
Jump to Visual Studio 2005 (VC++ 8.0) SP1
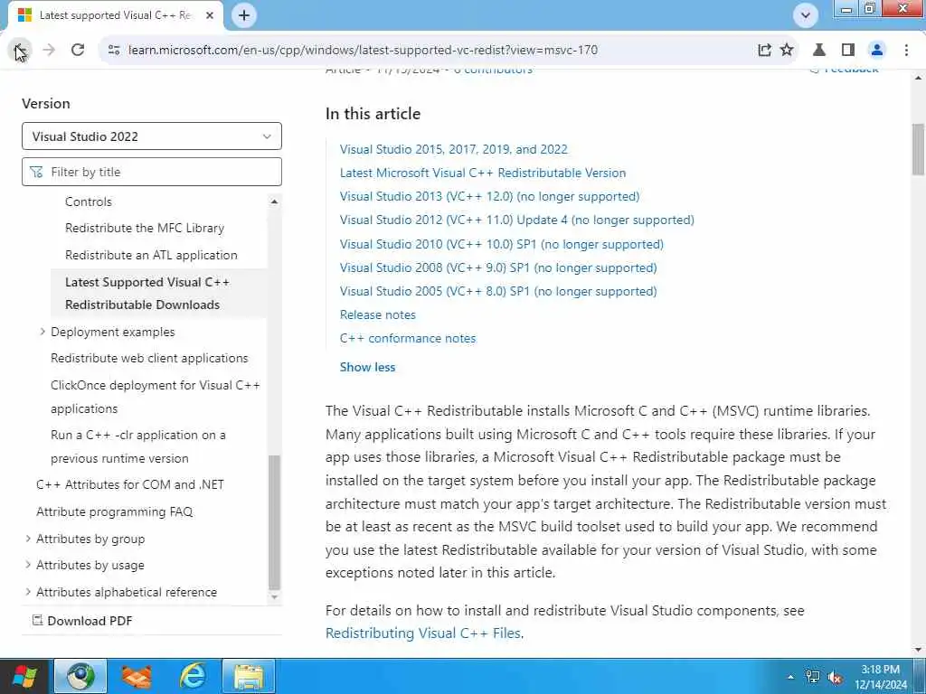[x=498, y=292]
